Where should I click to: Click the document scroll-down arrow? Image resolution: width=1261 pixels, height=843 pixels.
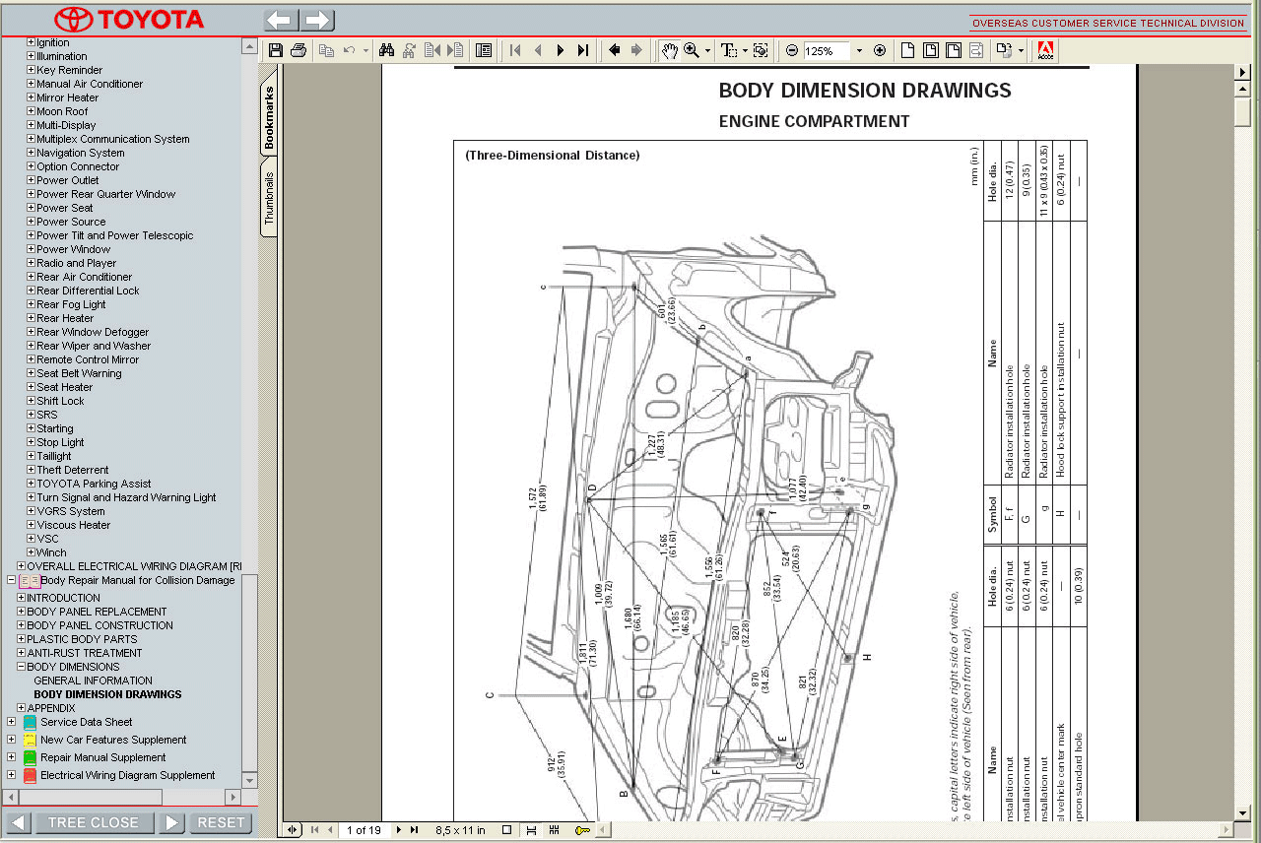point(1242,812)
